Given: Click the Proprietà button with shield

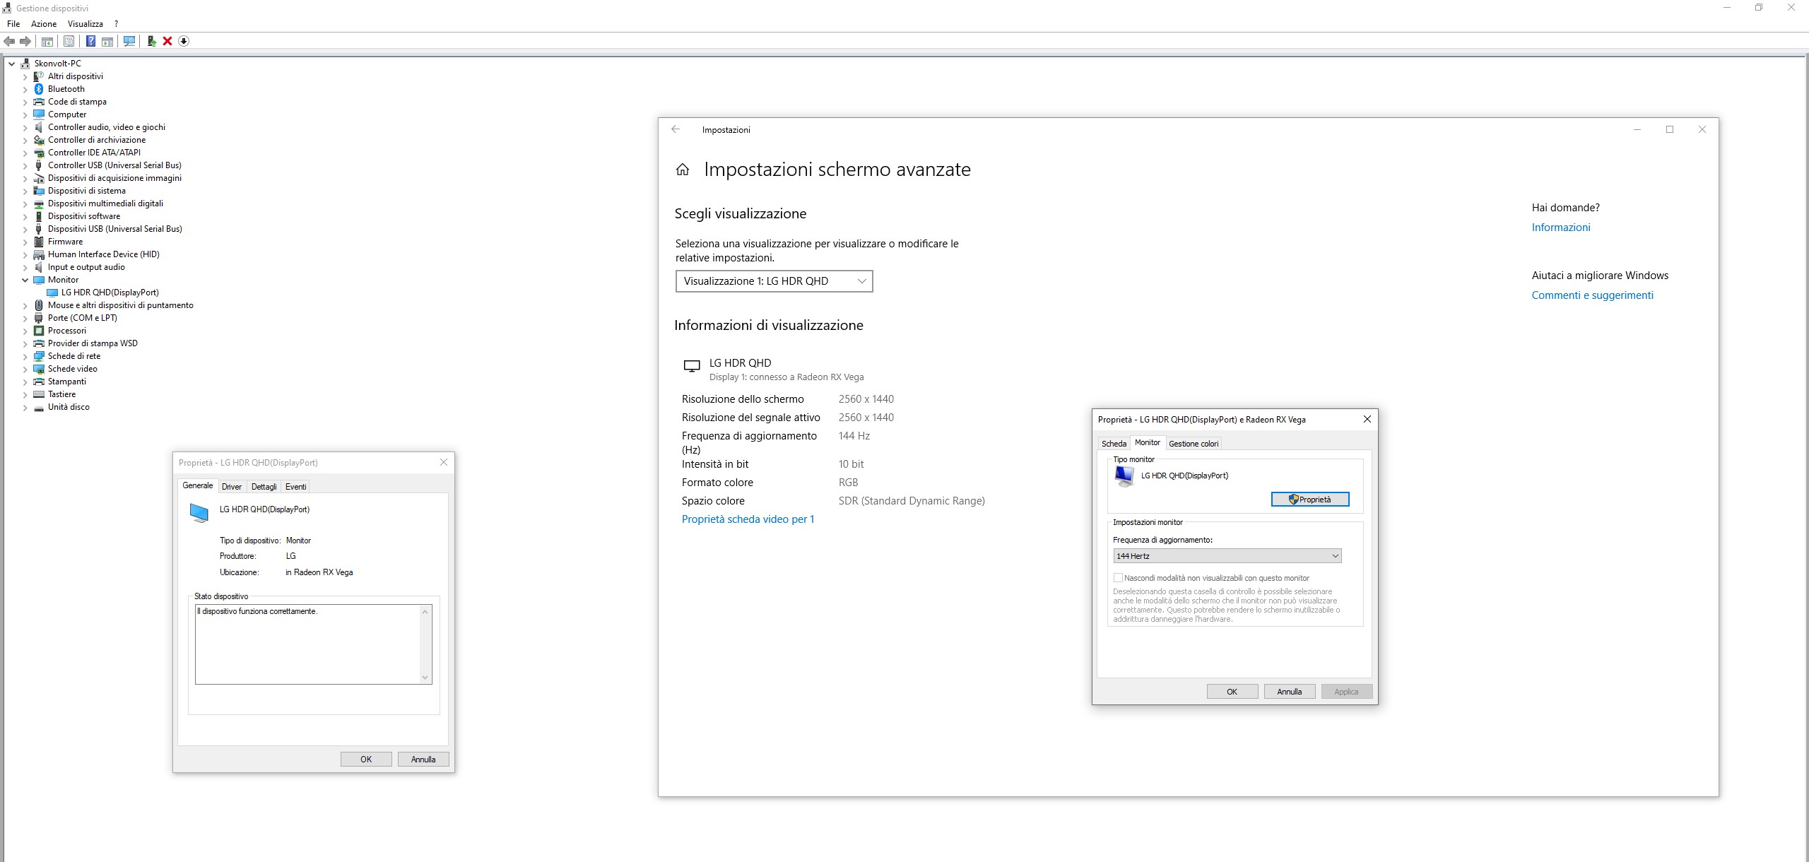Looking at the screenshot, I should coord(1309,500).
